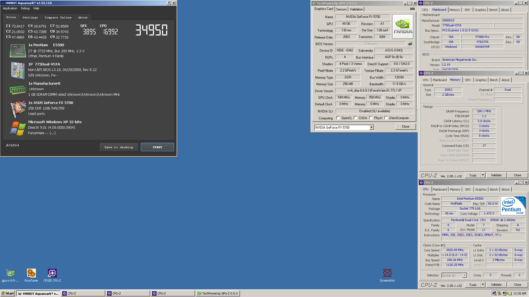Click the RivaTuner monitor tray icon
This screenshot has height=297, width=529.
coord(505,293)
